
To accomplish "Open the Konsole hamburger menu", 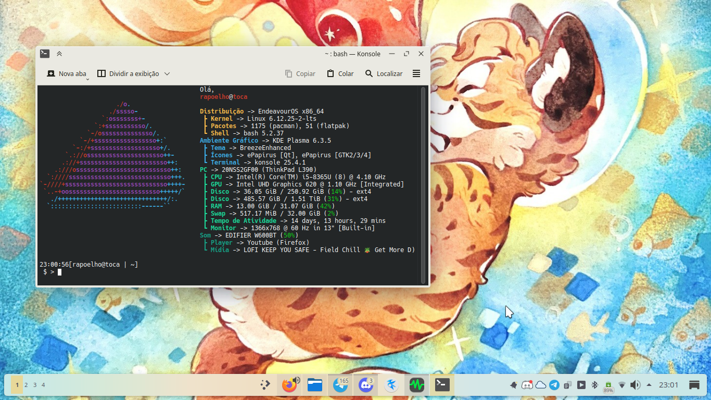I will point(416,73).
